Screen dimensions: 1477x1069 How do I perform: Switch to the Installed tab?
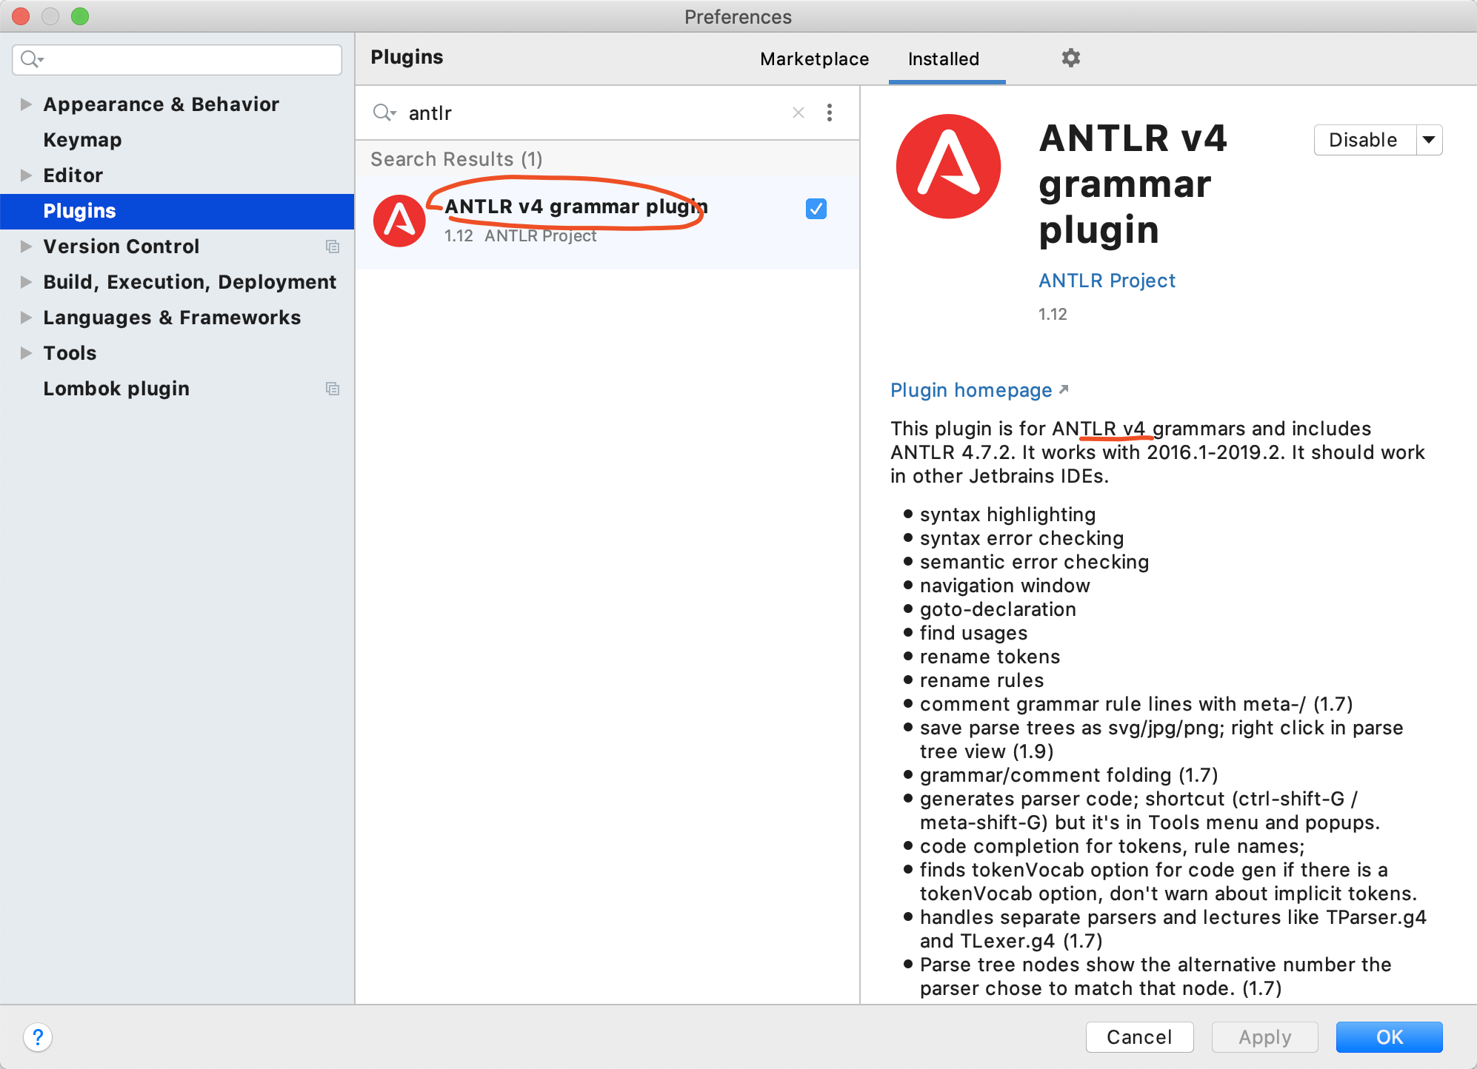point(943,58)
